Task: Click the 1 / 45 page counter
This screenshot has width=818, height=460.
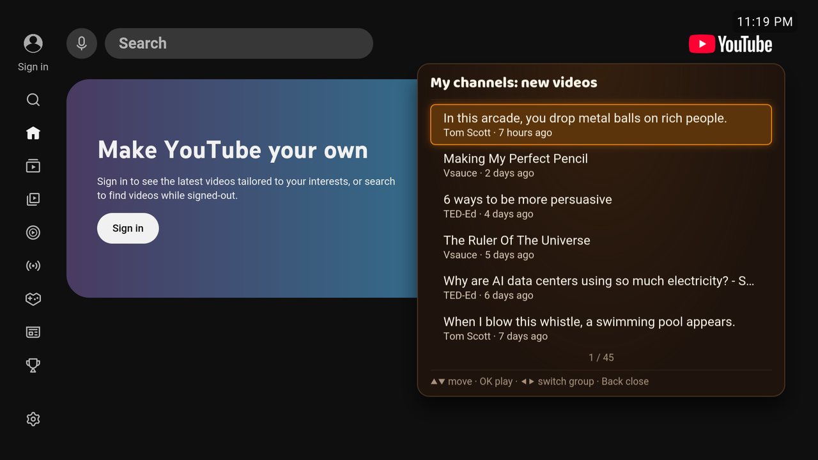Action: point(601,358)
